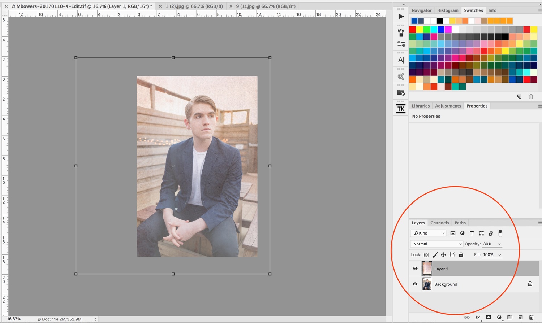Switch to the Channels tab
Image resolution: width=542 pixels, height=323 pixels.
(440, 223)
